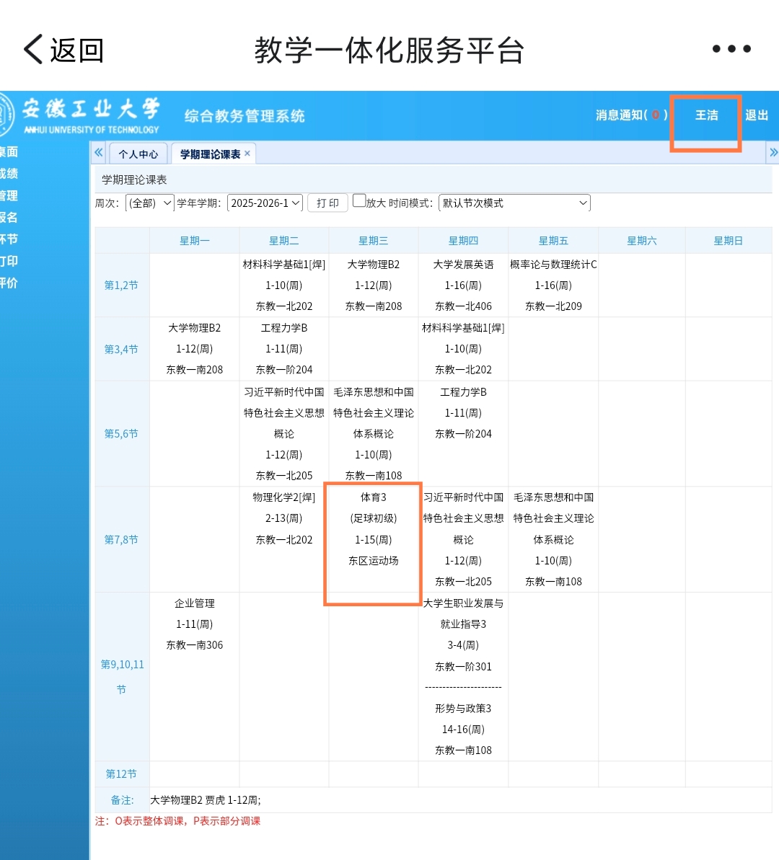This screenshot has width=779, height=860.
Task: Tap the back arrow labeled 返回
Action: (63, 50)
